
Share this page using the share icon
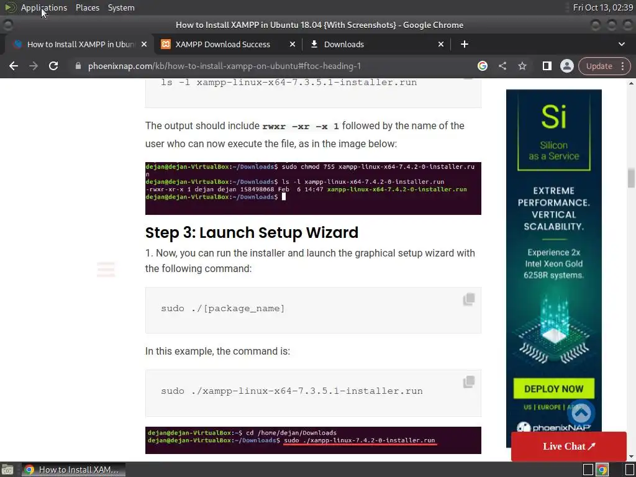(502, 66)
